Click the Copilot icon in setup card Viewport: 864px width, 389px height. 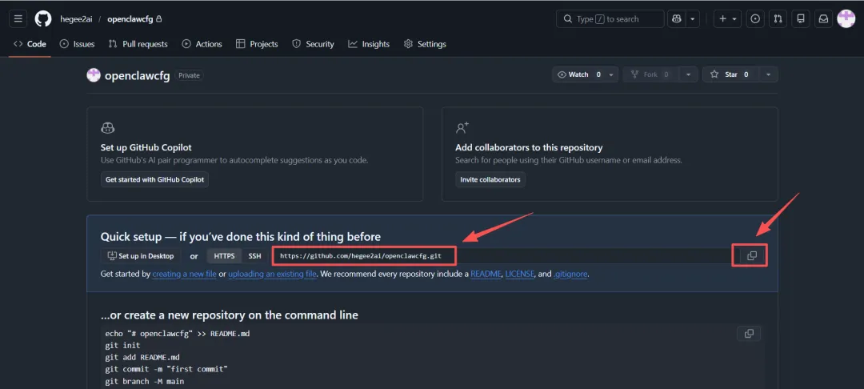point(107,128)
